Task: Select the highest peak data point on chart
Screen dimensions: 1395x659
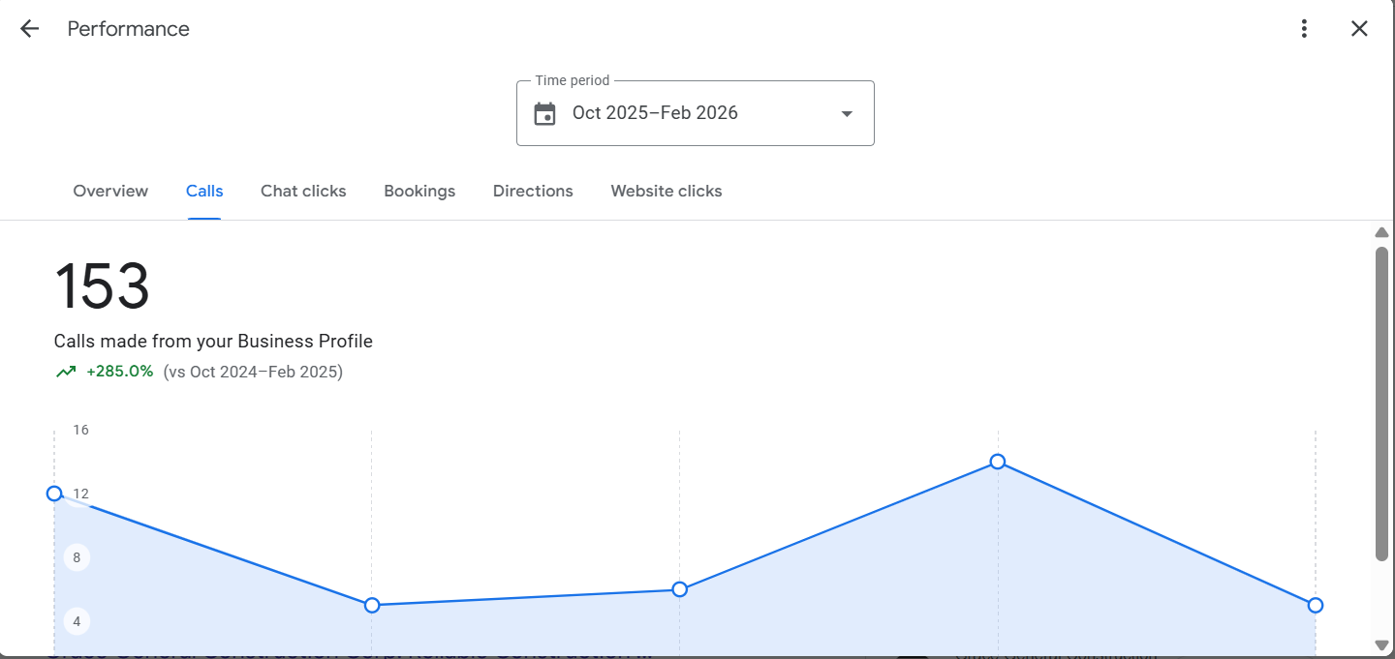Action: 998,462
